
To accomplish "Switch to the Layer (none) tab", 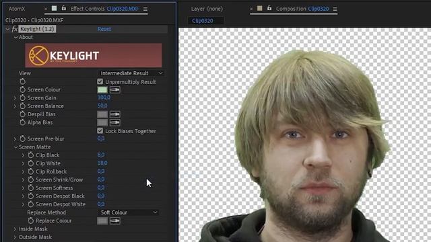I will 207,9.
